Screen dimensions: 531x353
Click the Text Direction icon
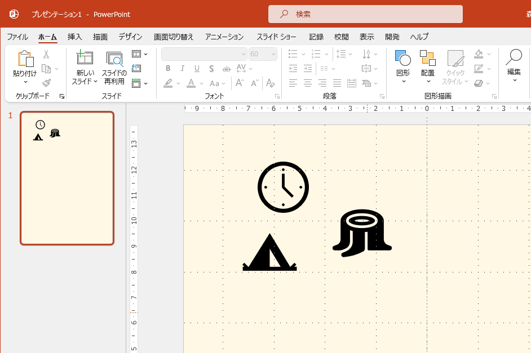tap(367, 54)
